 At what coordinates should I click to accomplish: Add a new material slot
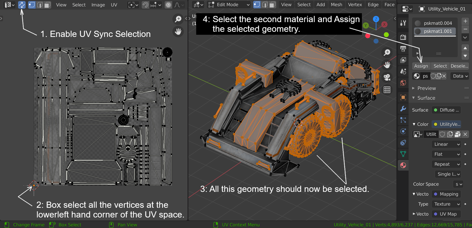[x=465, y=21]
